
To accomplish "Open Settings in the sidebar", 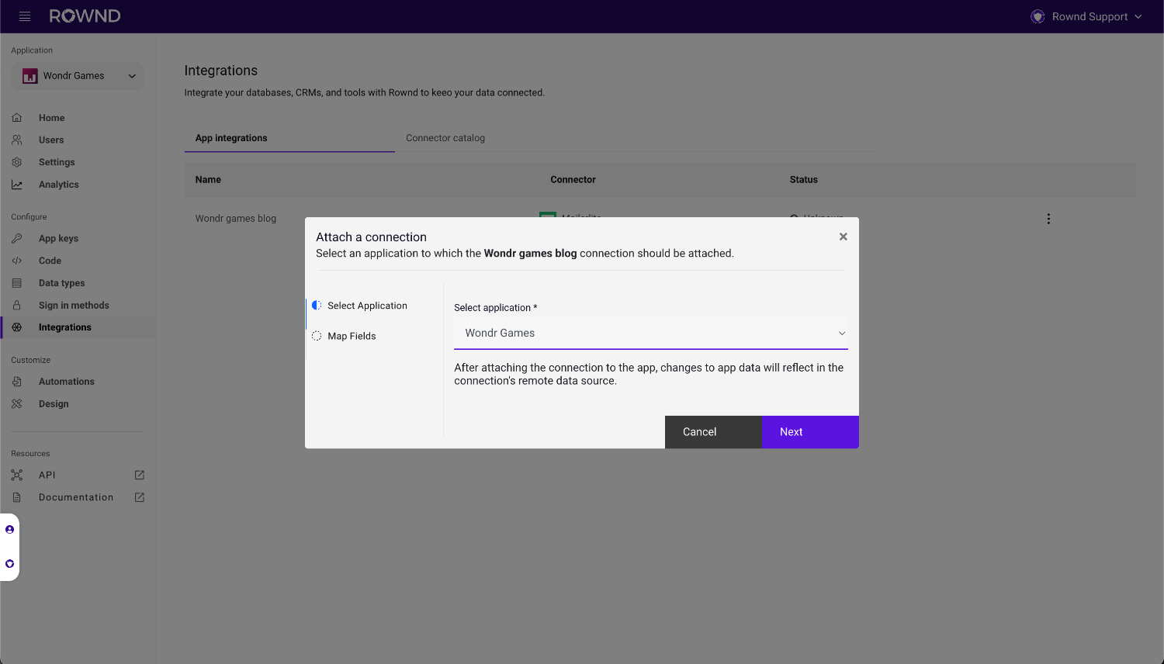I will [57, 162].
